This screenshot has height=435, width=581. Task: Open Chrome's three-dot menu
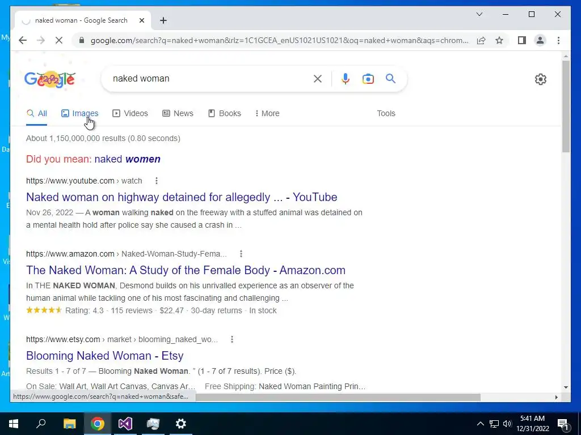[558, 40]
